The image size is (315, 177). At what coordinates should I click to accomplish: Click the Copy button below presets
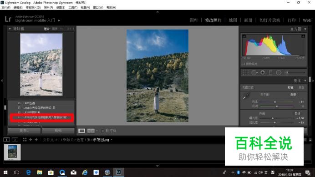pyautogui.click(x=24, y=131)
